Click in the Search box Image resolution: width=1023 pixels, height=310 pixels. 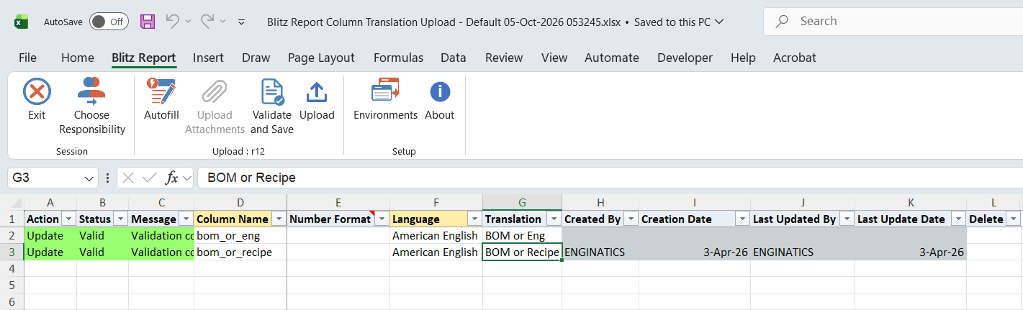[x=893, y=22]
